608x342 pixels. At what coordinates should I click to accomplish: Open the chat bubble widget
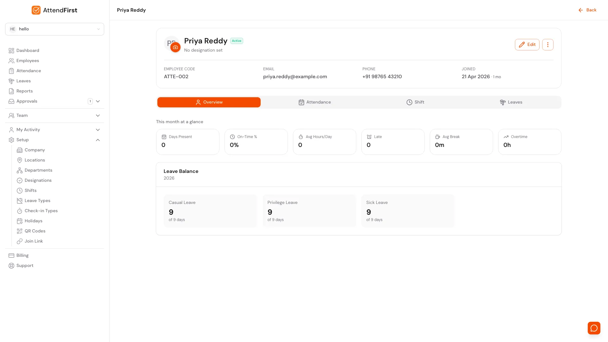594,328
